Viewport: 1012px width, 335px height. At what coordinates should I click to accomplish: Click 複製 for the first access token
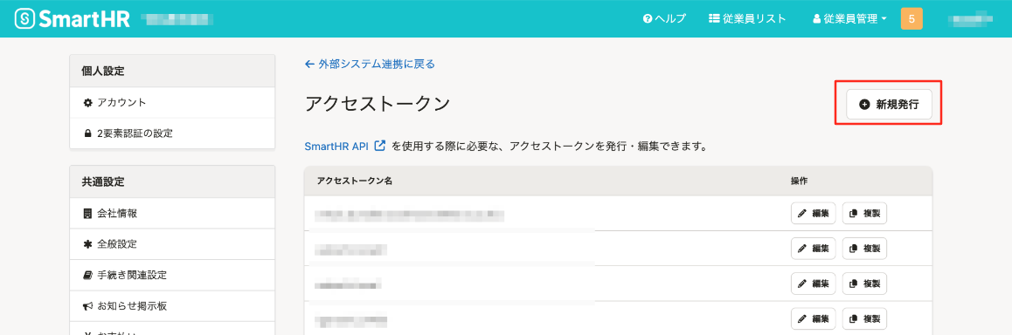click(864, 213)
